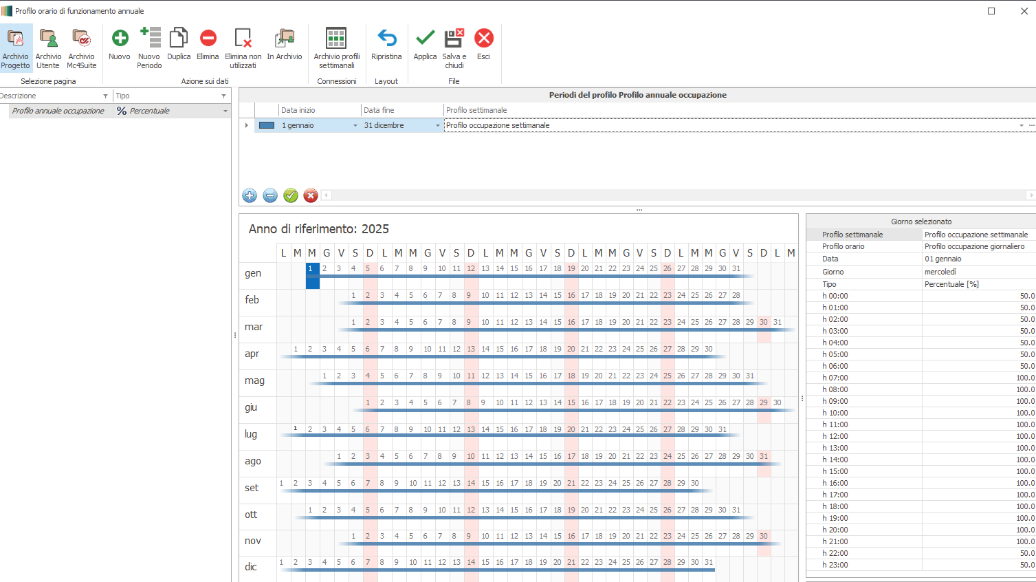
Task: Duplicate the profile with Duplica icon
Action: point(179,39)
